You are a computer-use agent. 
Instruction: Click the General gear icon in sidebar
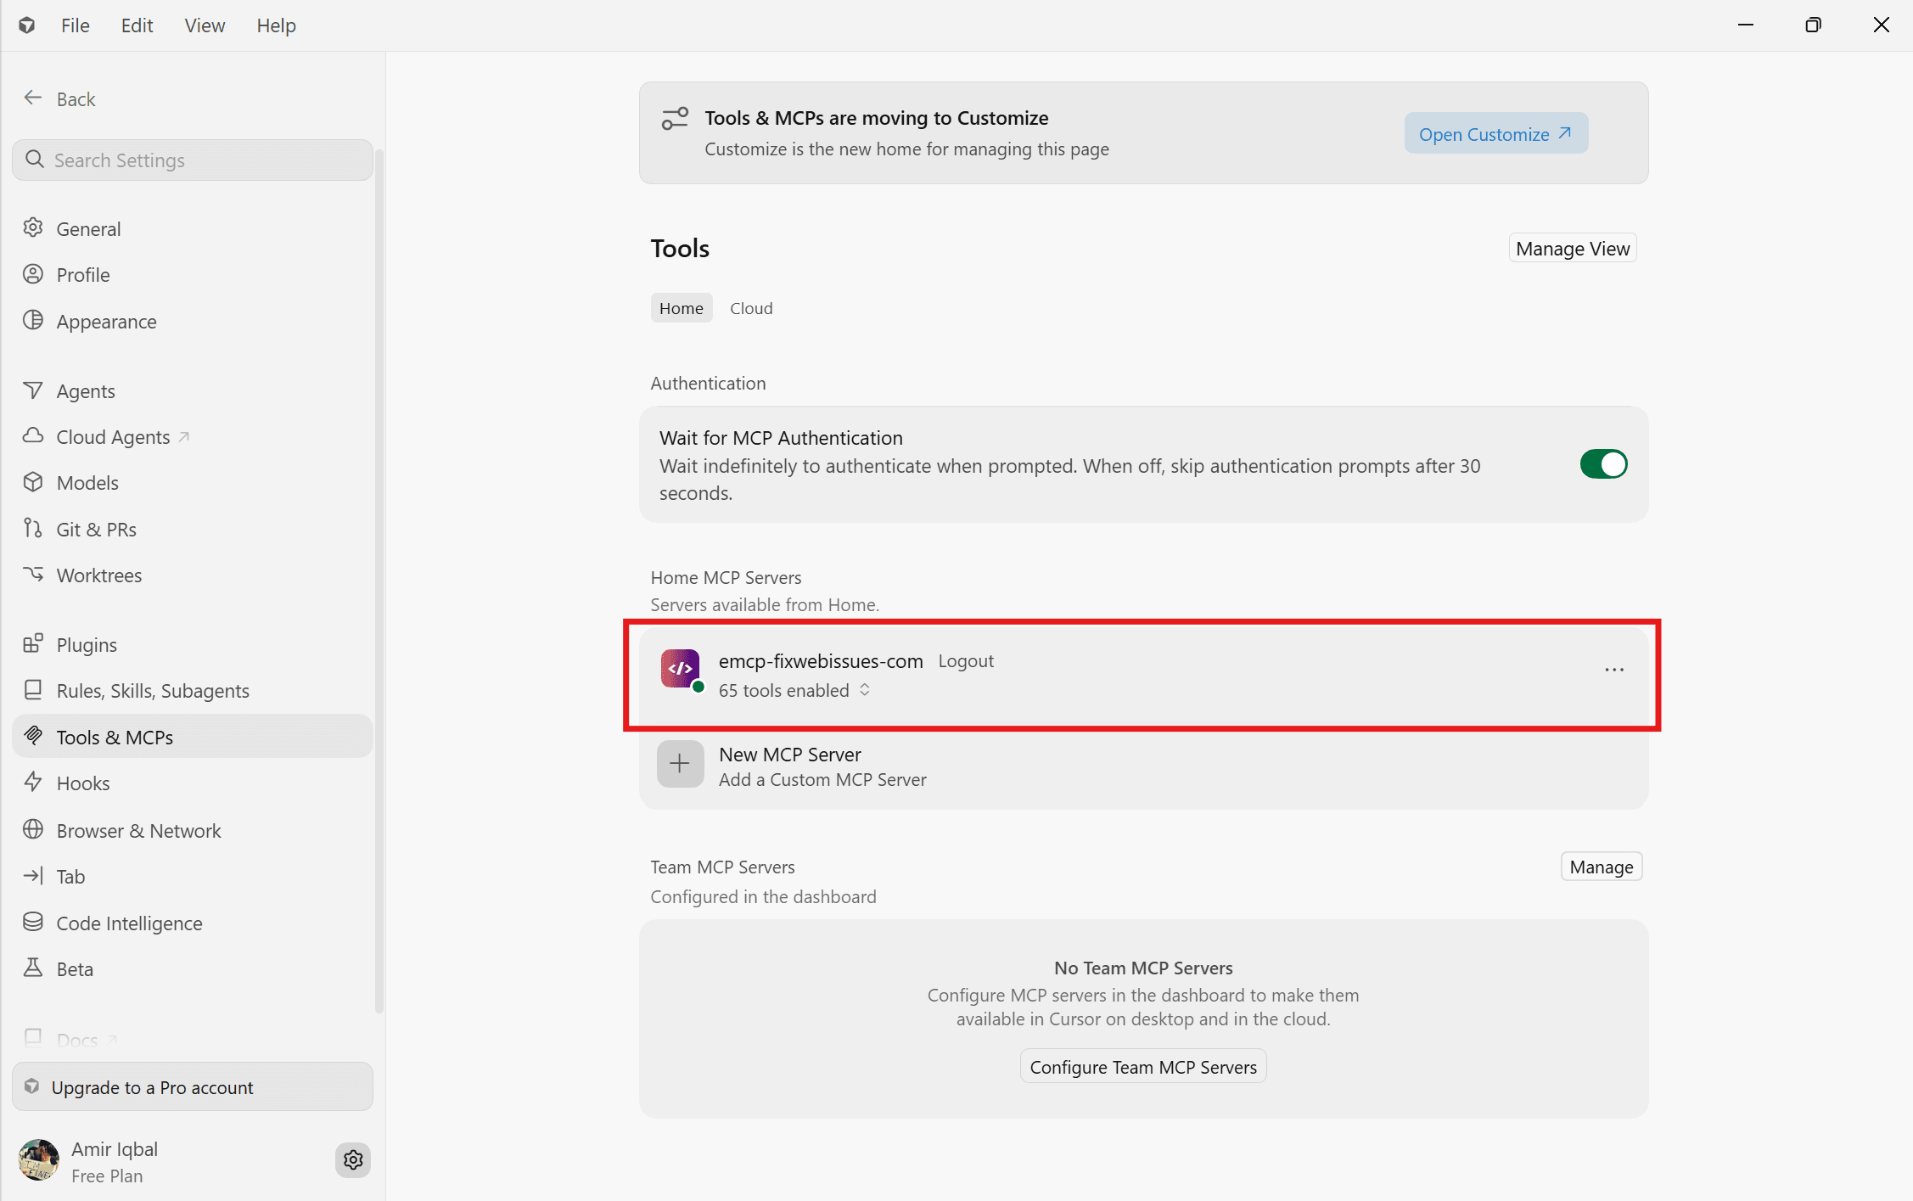click(x=33, y=228)
